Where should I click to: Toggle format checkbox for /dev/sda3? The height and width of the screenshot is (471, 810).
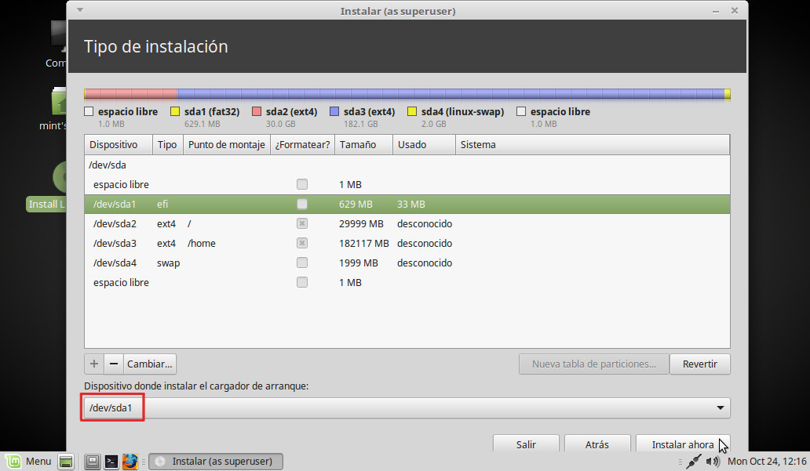302,243
